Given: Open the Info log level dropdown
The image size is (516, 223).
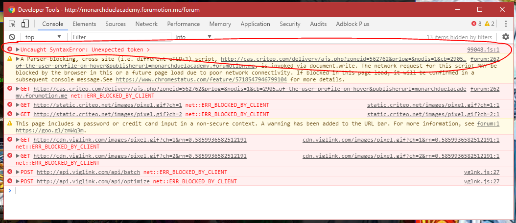Looking at the screenshot, I should click(x=193, y=37).
